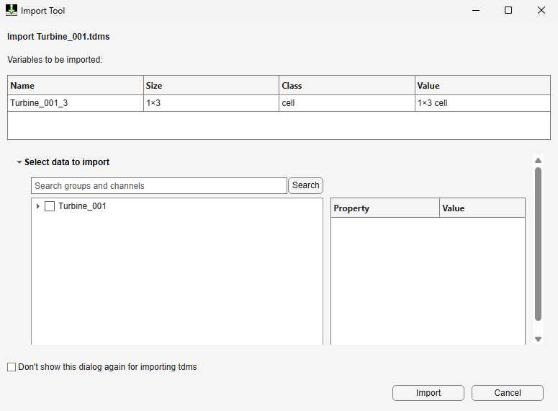Maximize the Import Tool window
The height and width of the screenshot is (411, 558).
point(508,10)
